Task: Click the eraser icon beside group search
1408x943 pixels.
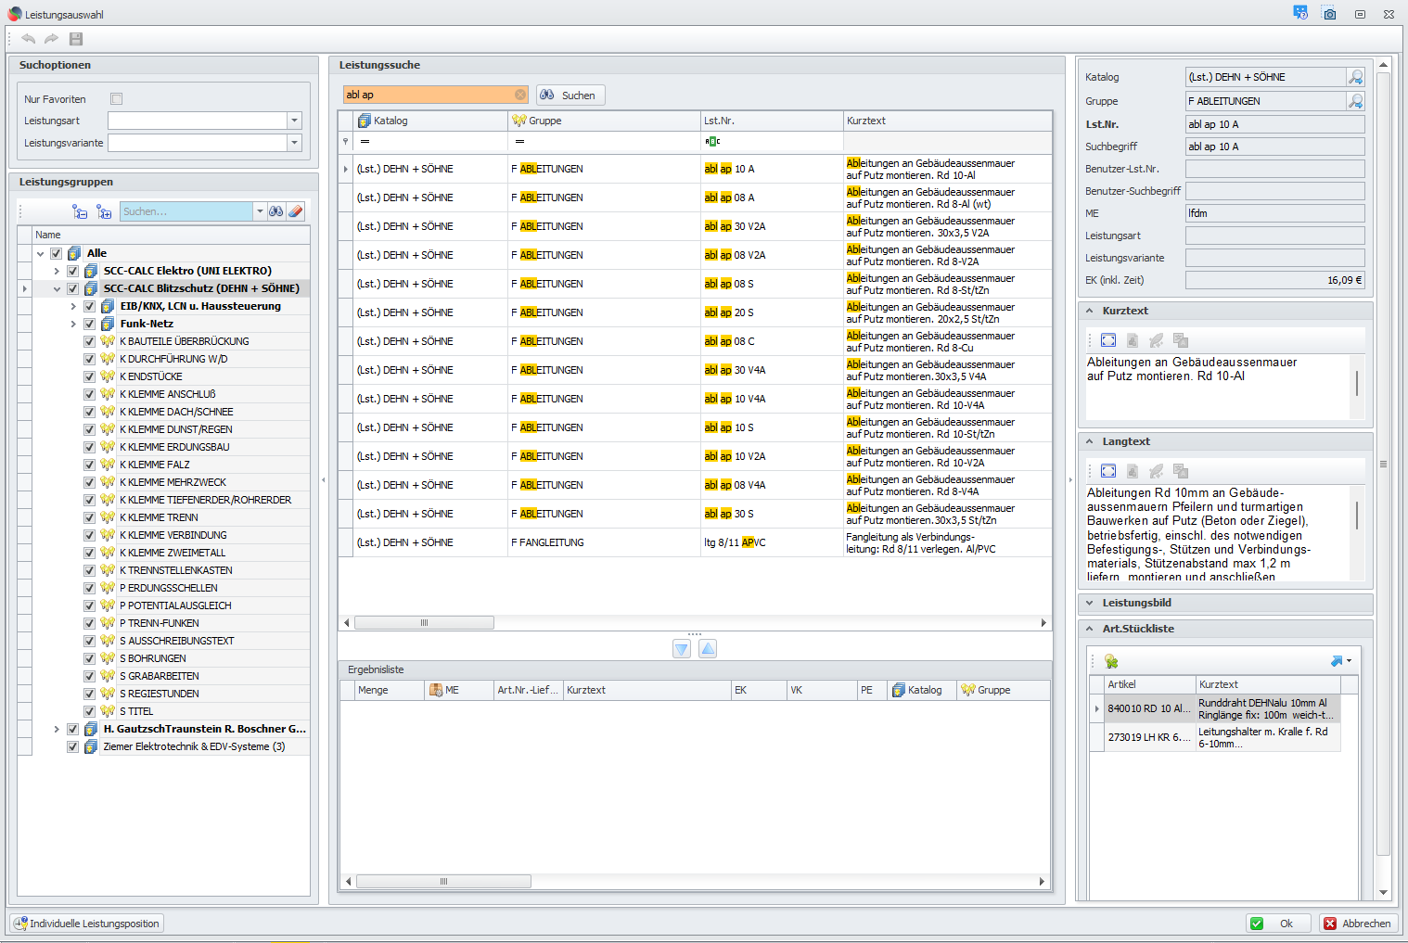Action: pyautogui.click(x=295, y=211)
